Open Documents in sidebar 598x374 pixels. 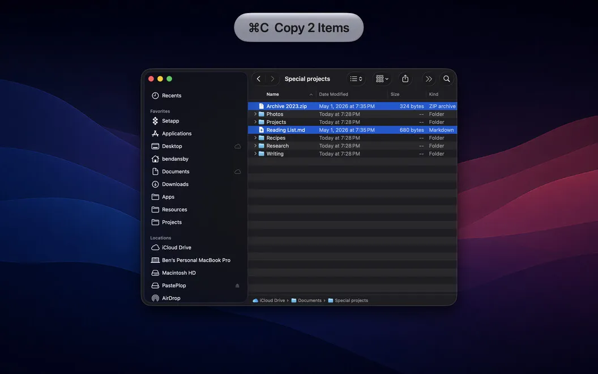coord(176,171)
